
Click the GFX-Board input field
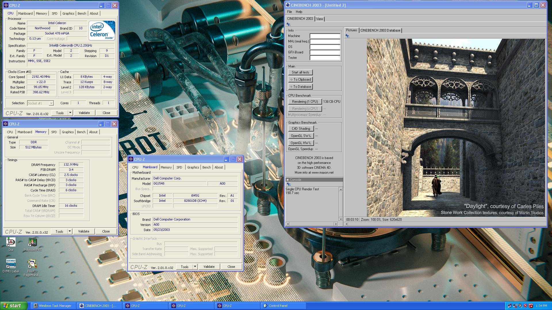[x=325, y=53]
